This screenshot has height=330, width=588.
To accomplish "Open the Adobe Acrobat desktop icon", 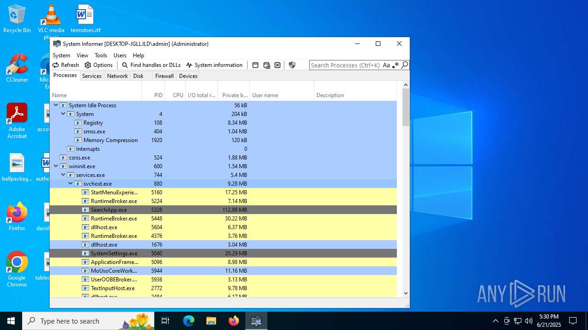I will click(x=17, y=121).
